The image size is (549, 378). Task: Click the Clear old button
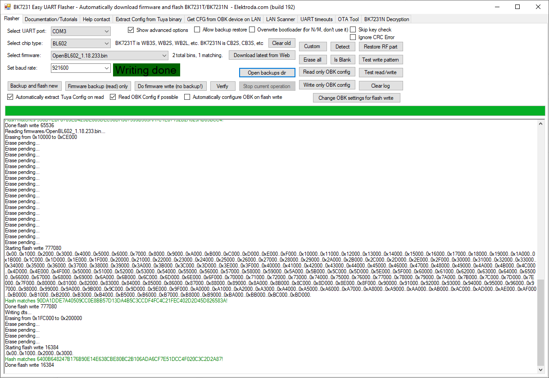(281, 43)
